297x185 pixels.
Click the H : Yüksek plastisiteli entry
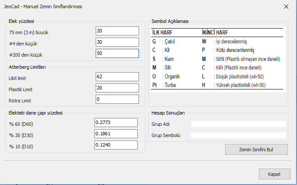pos(234,85)
